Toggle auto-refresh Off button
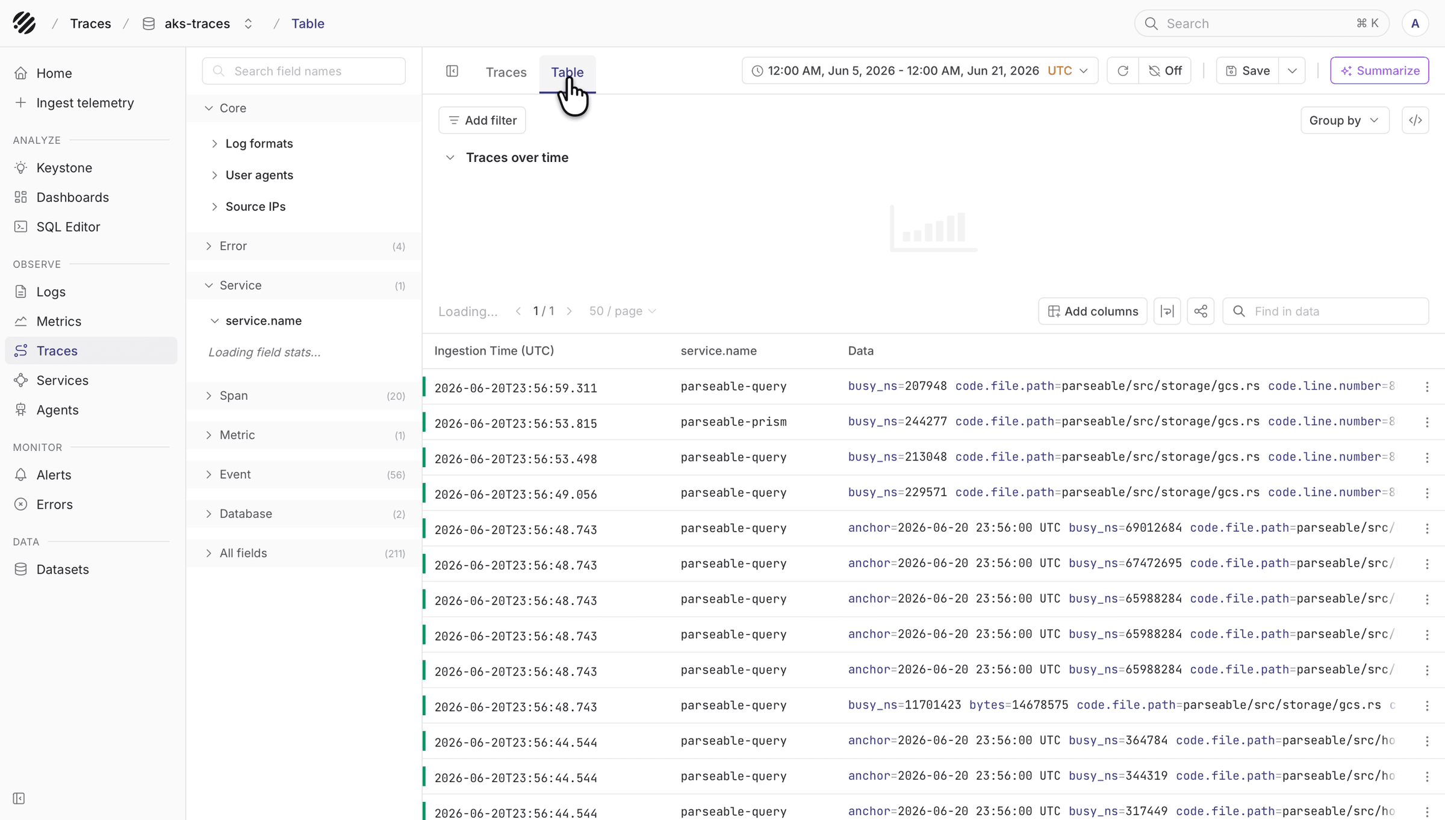Image resolution: width=1445 pixels, height=820 pixels. [x=1165, y=71]
